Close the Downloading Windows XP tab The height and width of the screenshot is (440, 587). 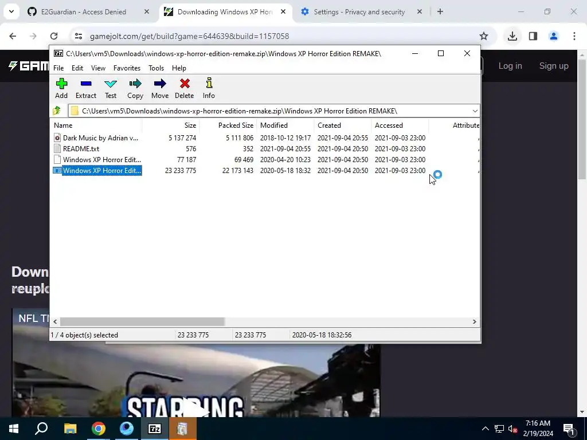coord(283,11)
